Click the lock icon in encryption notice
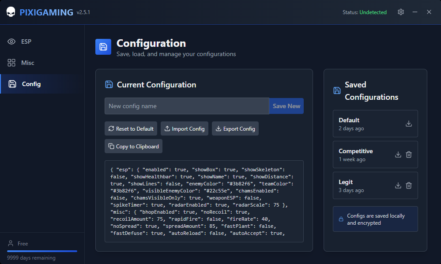441x264 pixels. [x=341, y=219]
